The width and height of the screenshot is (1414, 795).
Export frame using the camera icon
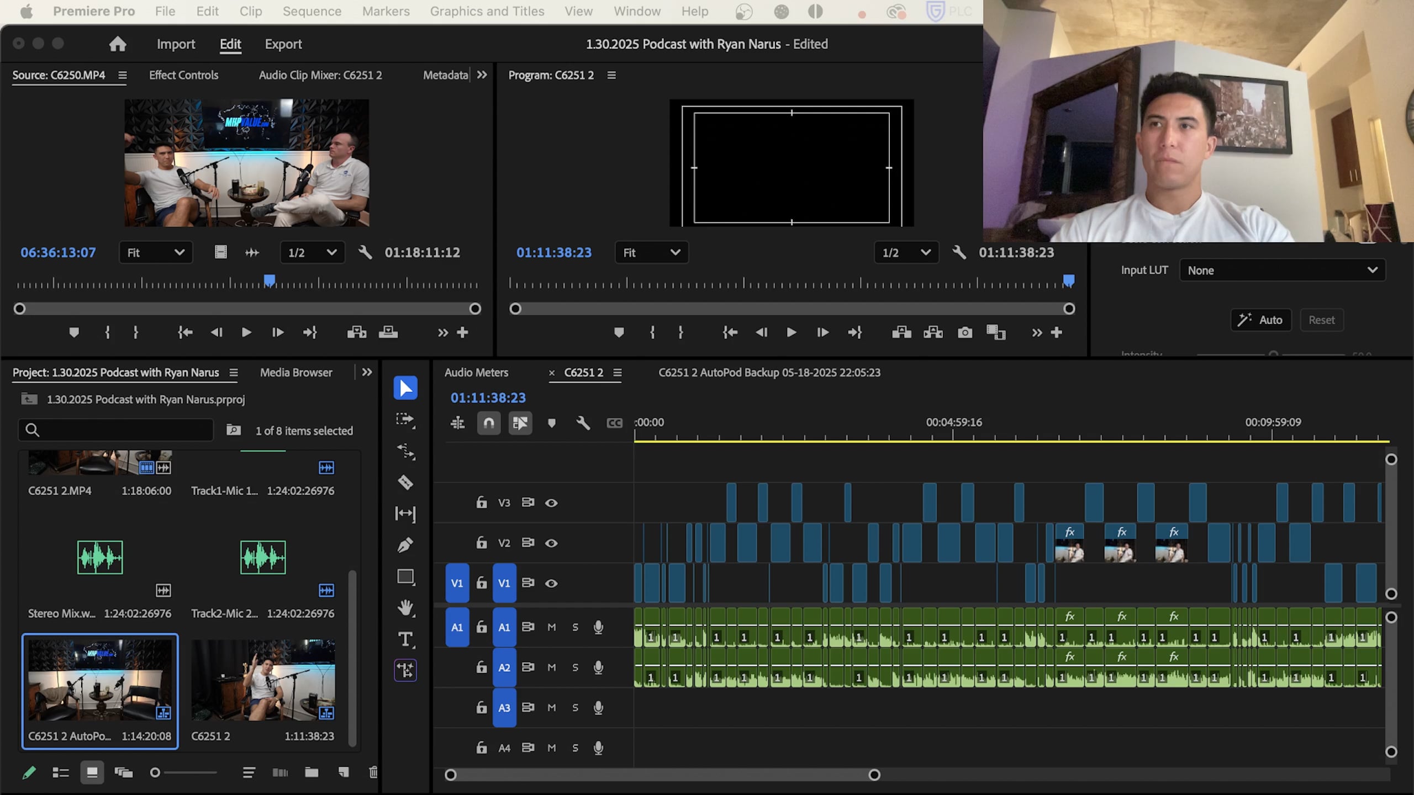coord(965,332)
